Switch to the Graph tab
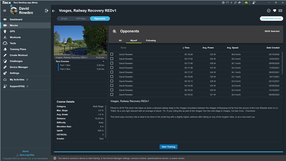 coord(64,19)
